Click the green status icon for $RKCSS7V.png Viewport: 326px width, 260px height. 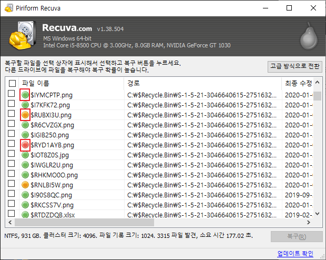coord(25,205)
